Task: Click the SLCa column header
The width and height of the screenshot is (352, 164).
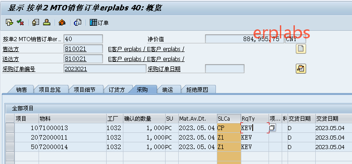Action: pos(229,118)
